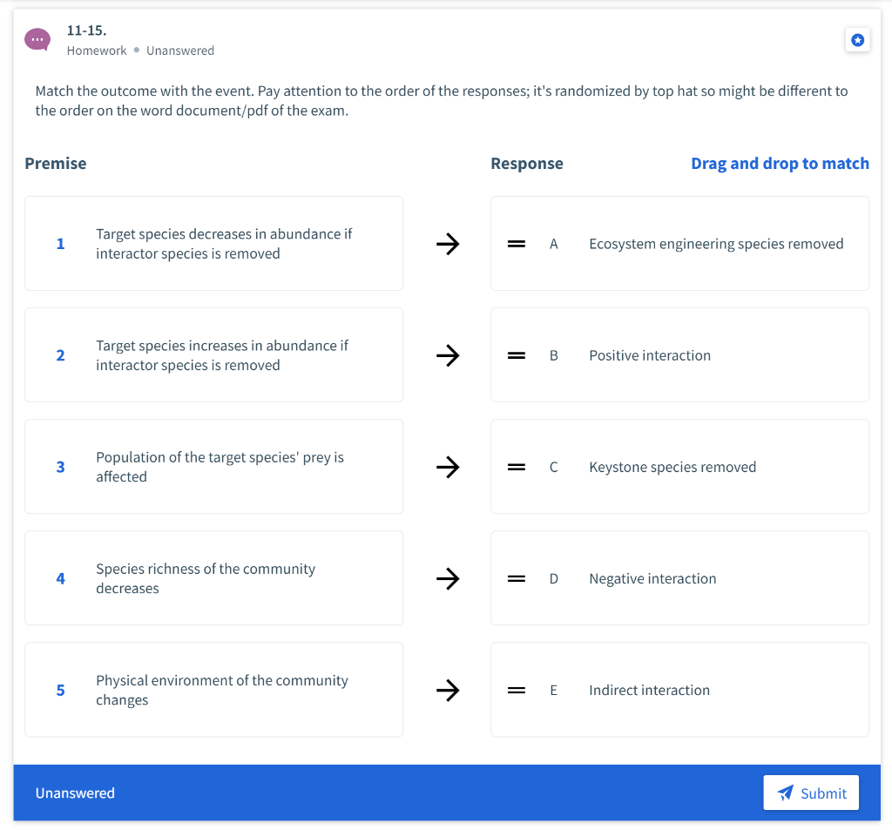This screenshot has height=830, width=892.
Task: Click the drag handle next to Negative interaction
Action: click(x=516, y=578)
